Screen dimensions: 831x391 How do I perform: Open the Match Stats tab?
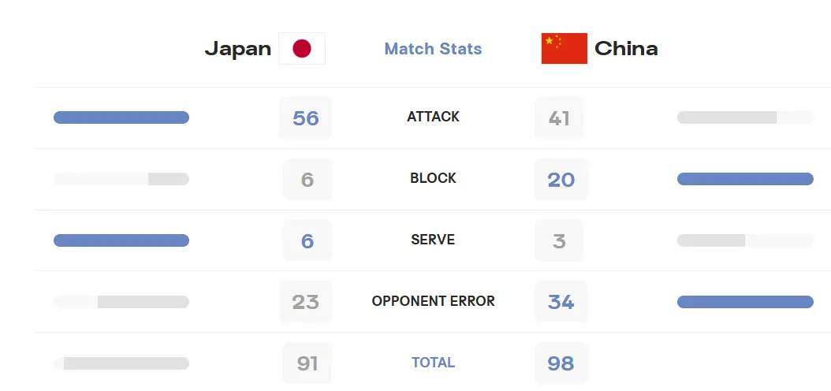coord(433,49)
